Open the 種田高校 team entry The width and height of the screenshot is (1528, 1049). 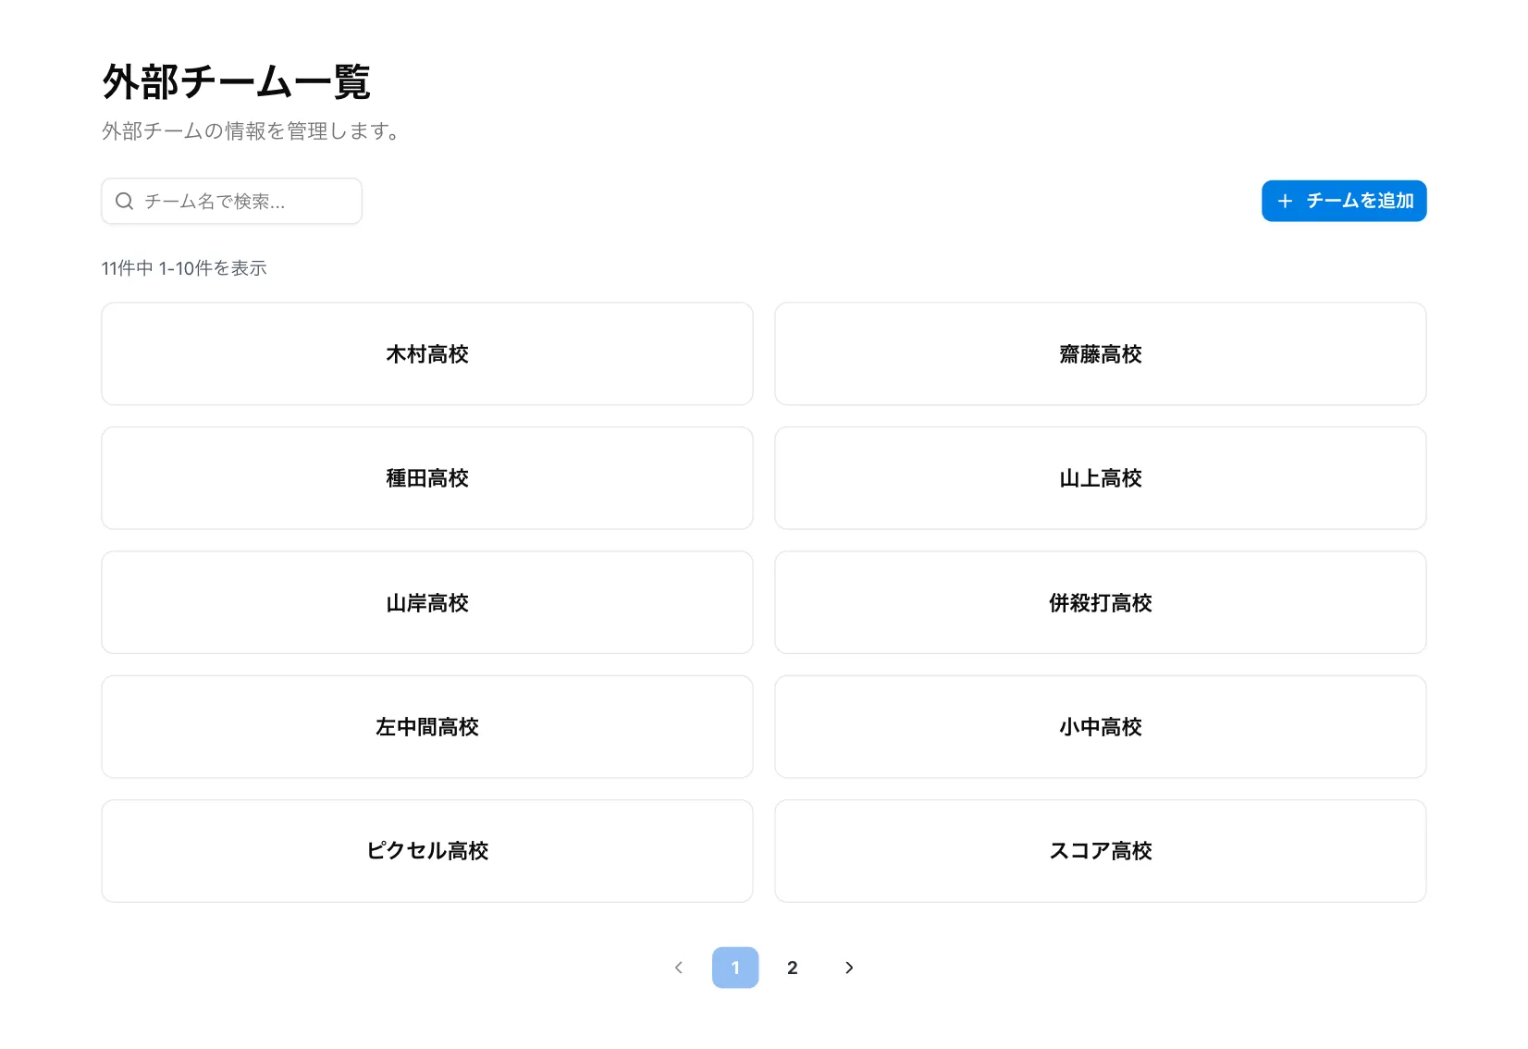coord(426,478)
